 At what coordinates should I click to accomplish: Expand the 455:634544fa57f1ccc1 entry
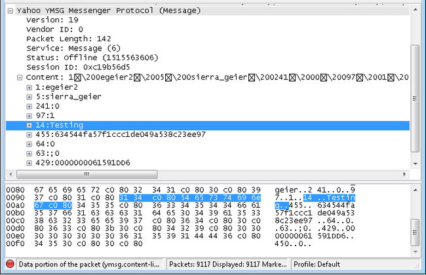29,135
